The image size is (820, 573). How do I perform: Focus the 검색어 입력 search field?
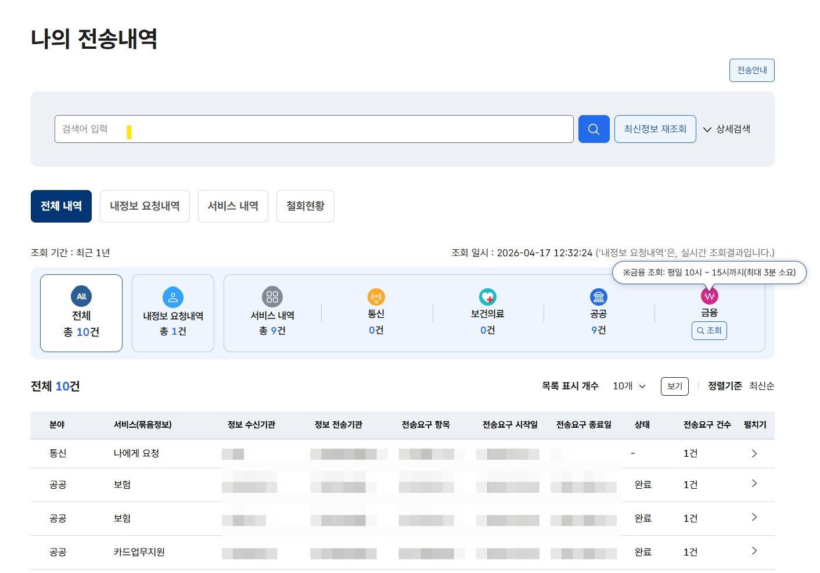pyautogui.click(x=314, y=129)
